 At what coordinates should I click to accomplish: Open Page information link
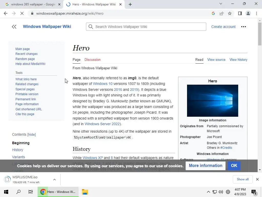pos(27,104)
